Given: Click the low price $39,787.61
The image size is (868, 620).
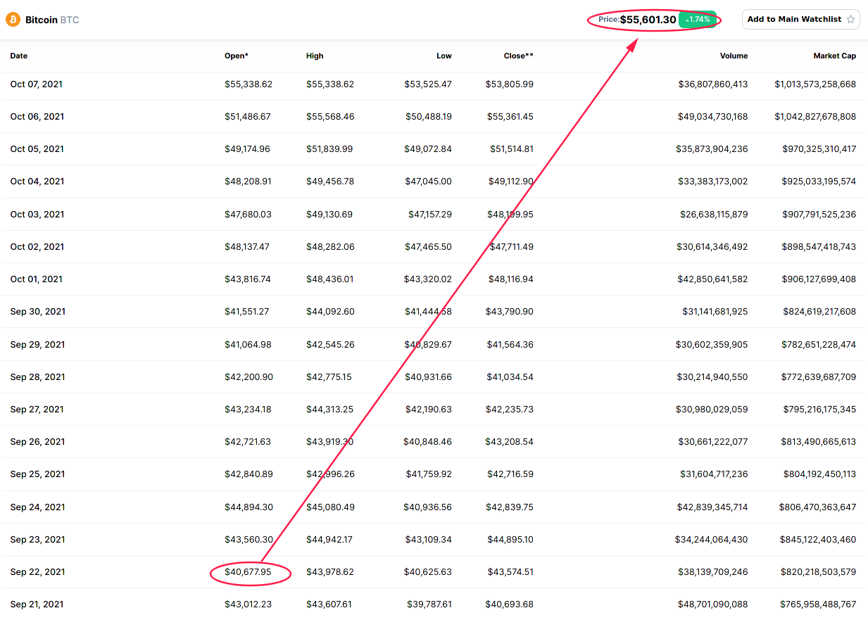Looking at the screenshot, I should click(429, 604).
